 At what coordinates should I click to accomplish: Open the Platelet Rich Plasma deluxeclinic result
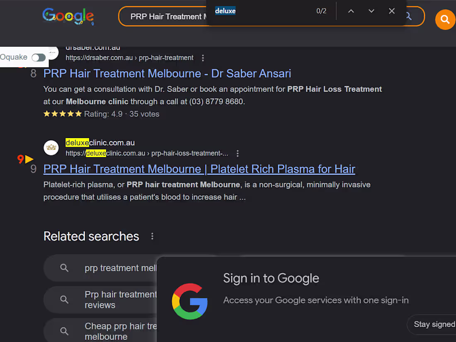199,169
